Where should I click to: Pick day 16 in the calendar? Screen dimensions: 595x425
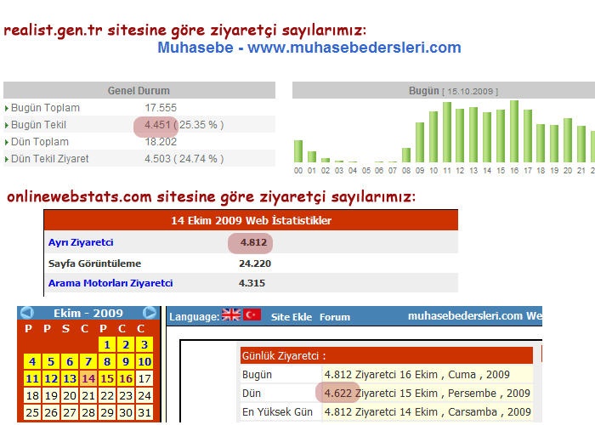tap(126, 378)
